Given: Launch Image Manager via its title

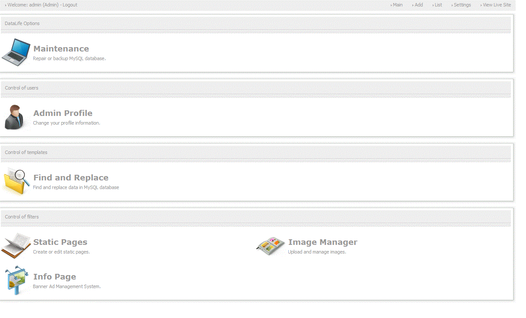Looking at the screenshot, I should coord(322,242).
